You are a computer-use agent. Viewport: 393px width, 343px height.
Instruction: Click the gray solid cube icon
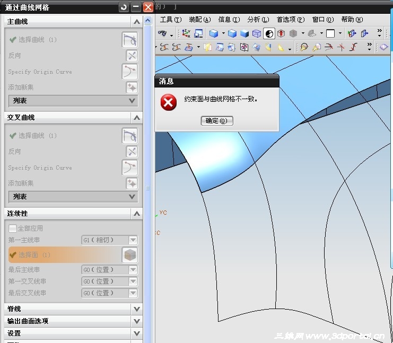(293, 33)
